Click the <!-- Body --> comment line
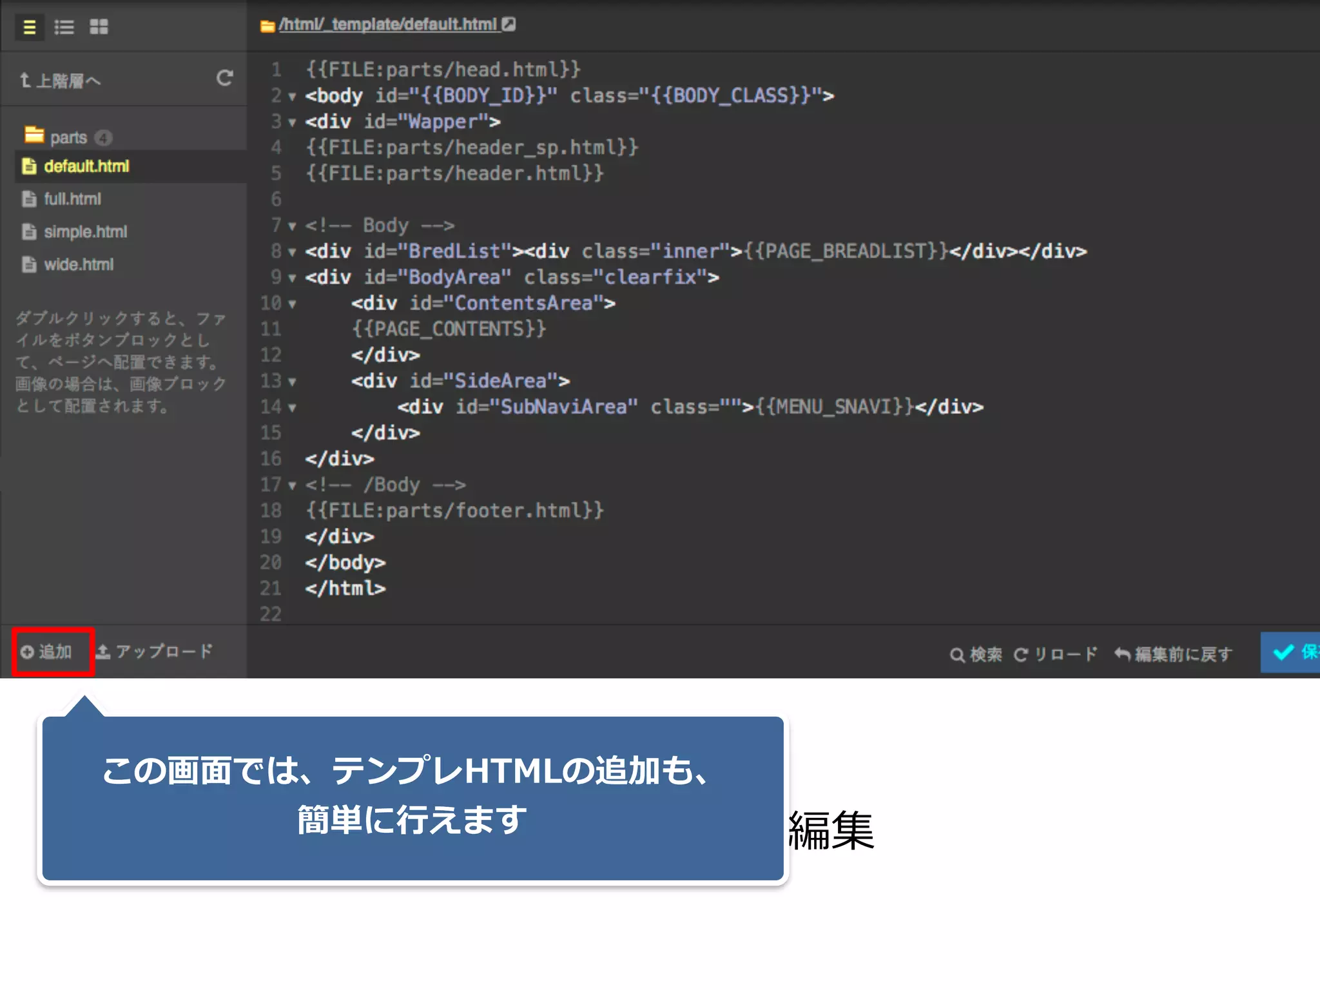Image resolution: width=1320 pixels, height=990 pixels. [x=380, y=226]
